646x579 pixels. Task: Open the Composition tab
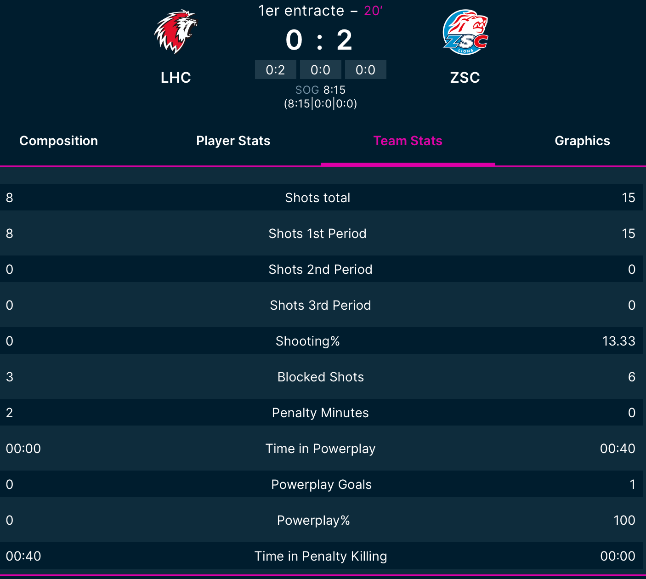(58, 141)
